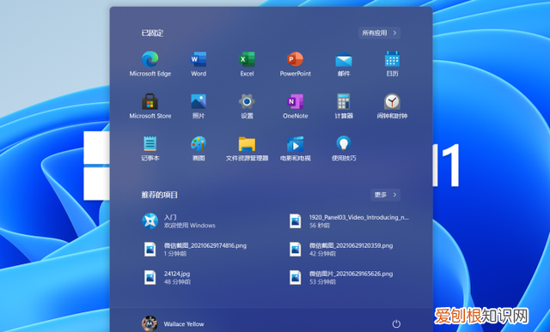The width and height of the screenshot is (550, 332).
Task: Open the Tips (使用技巧) app
Action: (x=344, y=148)
